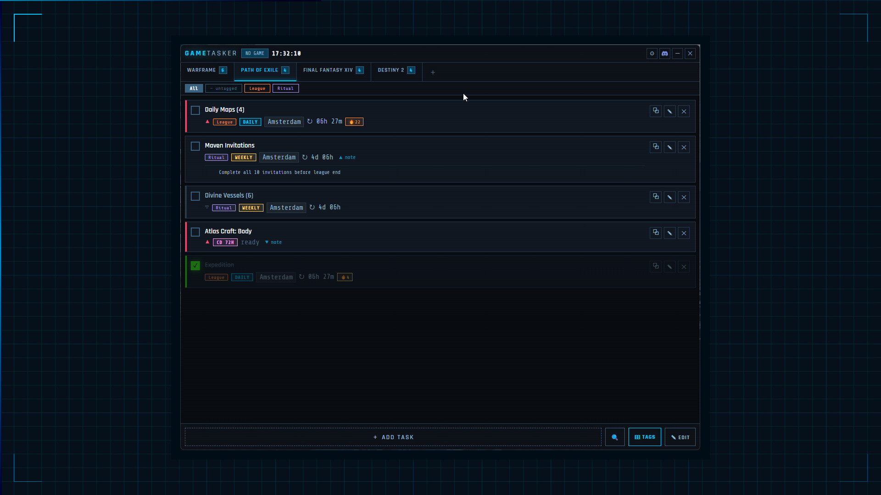Delete the Maven Invitations task
The height and width of the screenshot is (495, 881).
(684, 147)
